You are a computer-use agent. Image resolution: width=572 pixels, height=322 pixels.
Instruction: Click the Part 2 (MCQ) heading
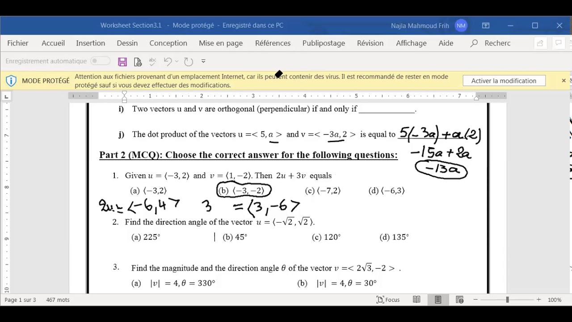248,155
